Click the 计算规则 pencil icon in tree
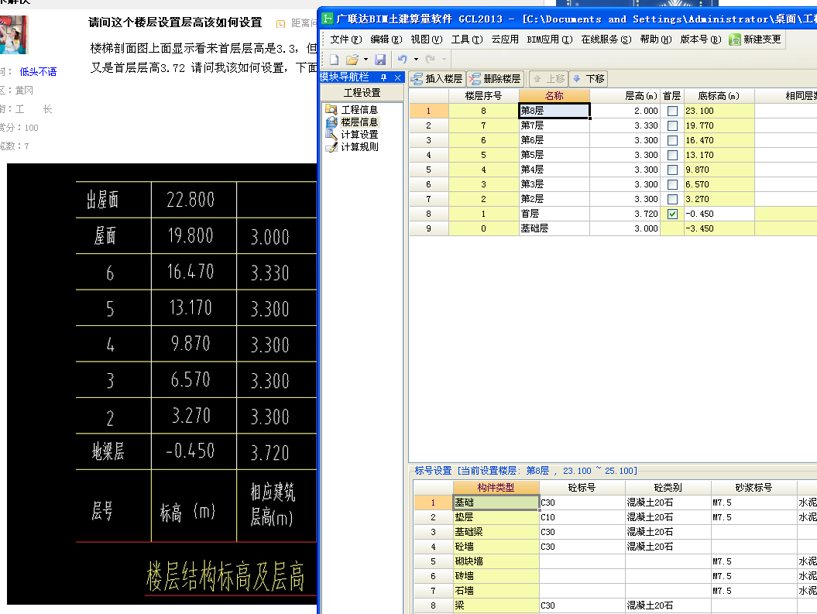The image size is (817, 614). point(331,147)
